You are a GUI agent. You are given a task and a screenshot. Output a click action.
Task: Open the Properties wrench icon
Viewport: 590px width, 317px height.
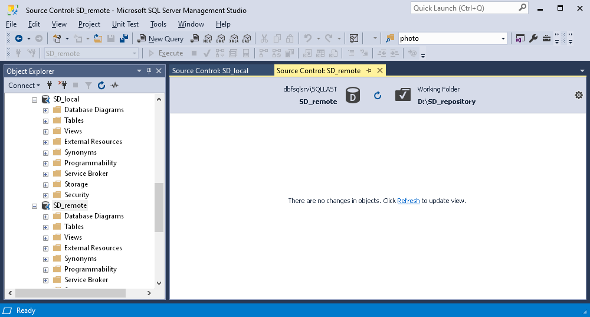(533, 38)
